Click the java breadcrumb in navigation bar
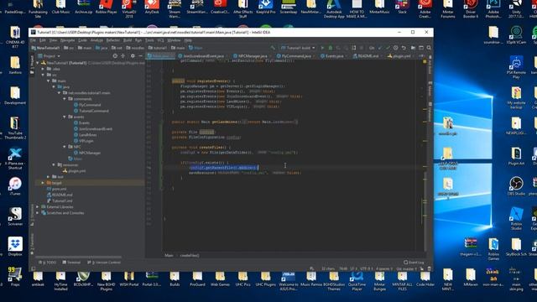The height and width of the screenshot is (302, 537). 102,48
